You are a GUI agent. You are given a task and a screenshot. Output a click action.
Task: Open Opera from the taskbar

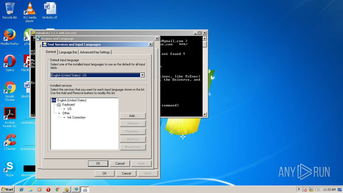(48, 190)
